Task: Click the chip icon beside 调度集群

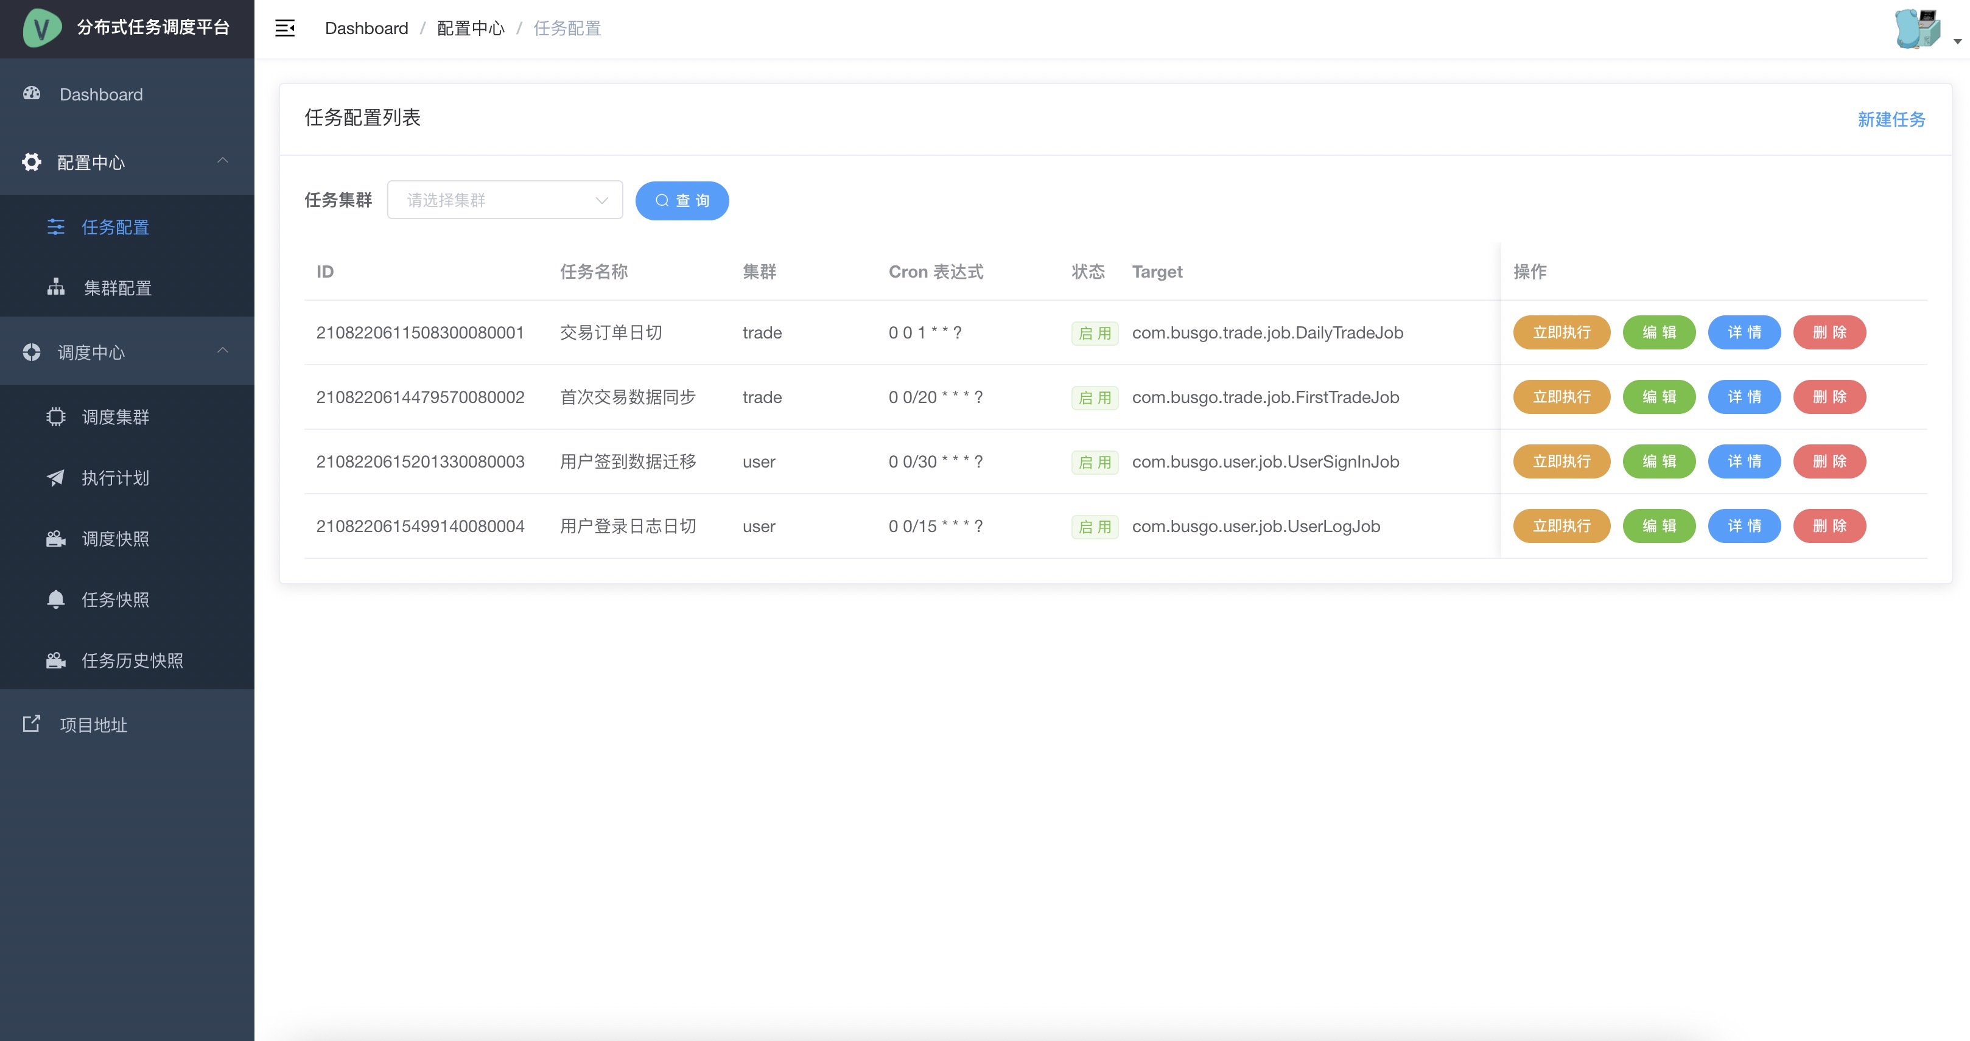Action: 56,417
